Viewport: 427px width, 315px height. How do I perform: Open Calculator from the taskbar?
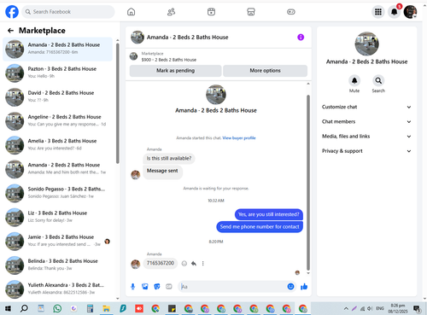coord(90,308)
